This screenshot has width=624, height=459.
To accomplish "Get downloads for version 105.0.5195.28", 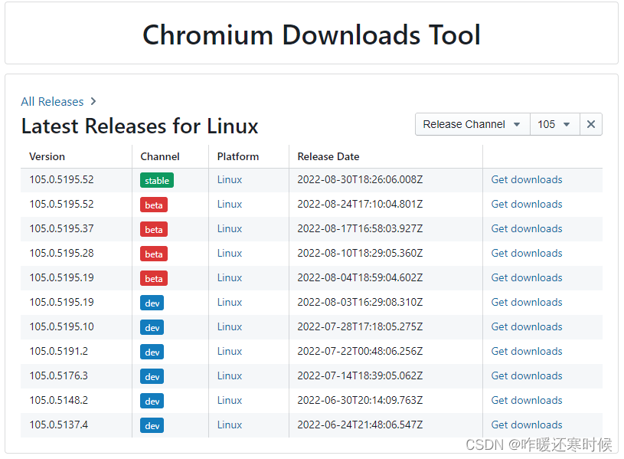I will [x=527, y=253].
